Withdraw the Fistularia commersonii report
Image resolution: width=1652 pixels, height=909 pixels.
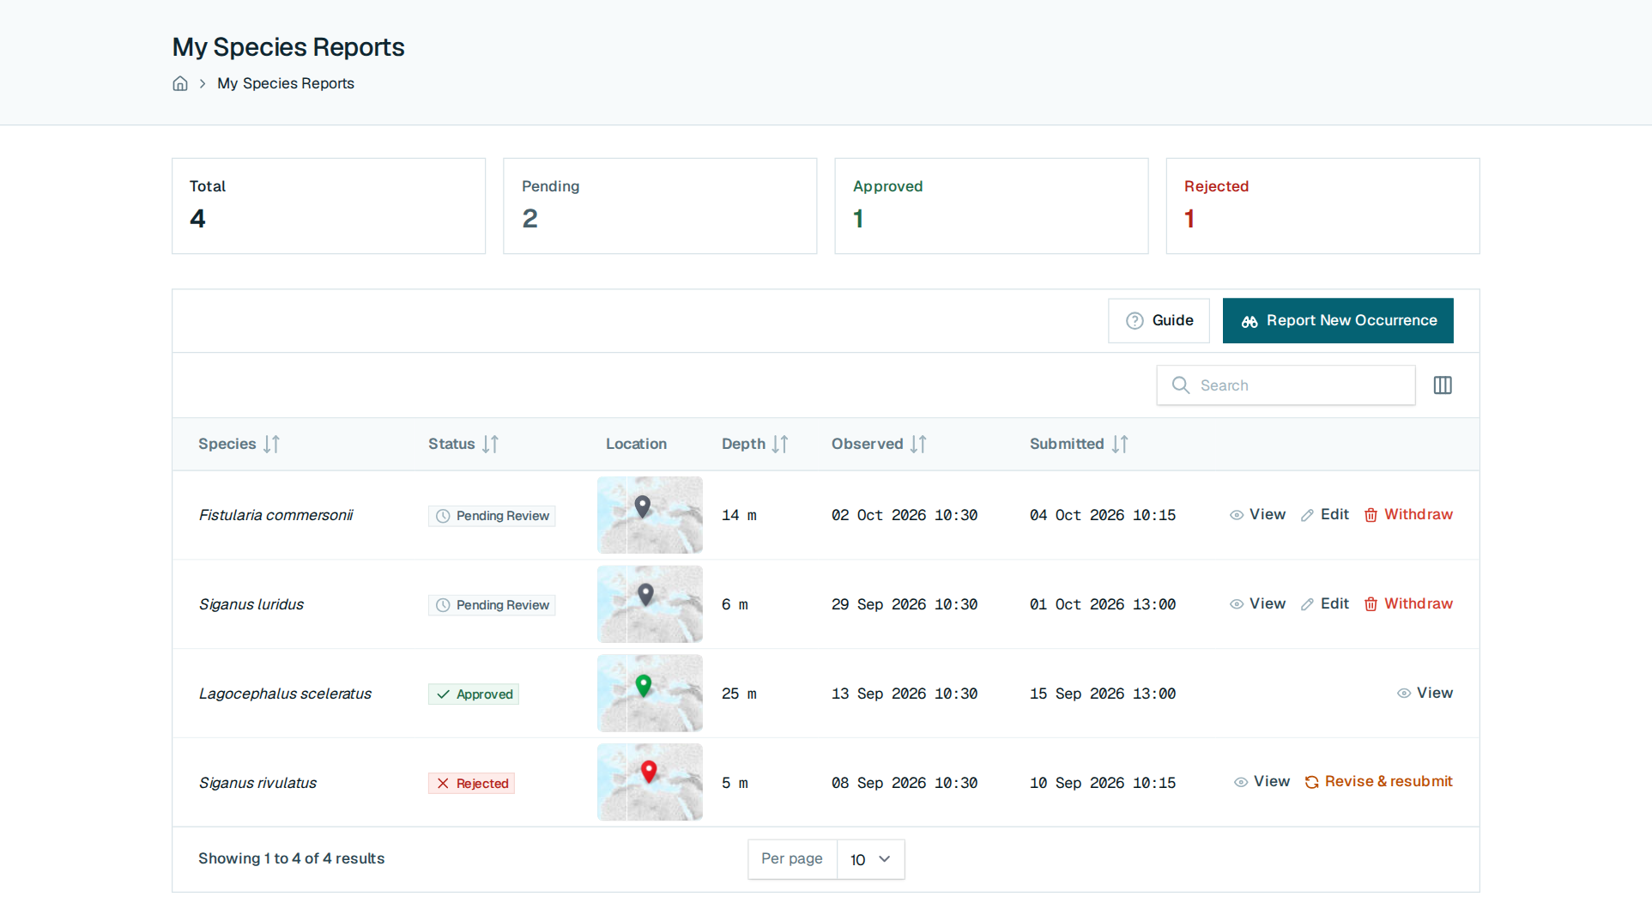click(1408, 514)
